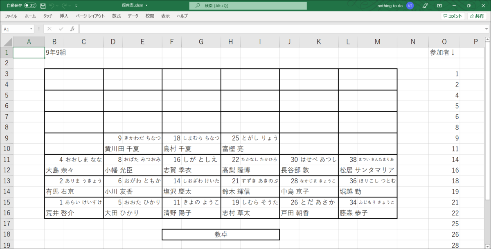Viewport: 491px width, 249px height.
Task: Open the 校閲 ribbon tab
Action: point(150,16)
